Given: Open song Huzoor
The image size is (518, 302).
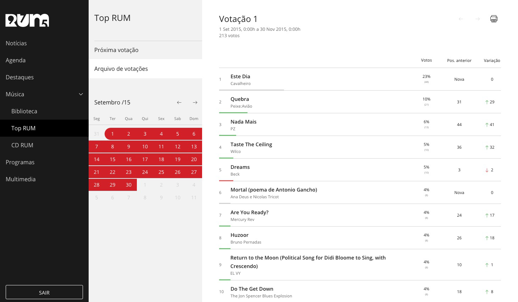Looking at the screenshot, I should coord(239,235).
